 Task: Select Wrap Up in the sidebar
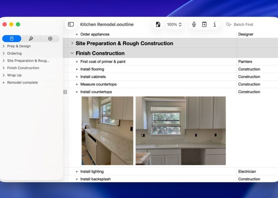pyautogui.click(x=14, y=75)
